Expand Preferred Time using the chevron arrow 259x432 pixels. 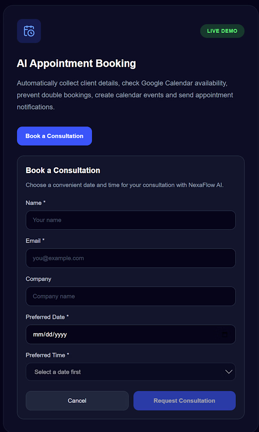tap(229, 372)
